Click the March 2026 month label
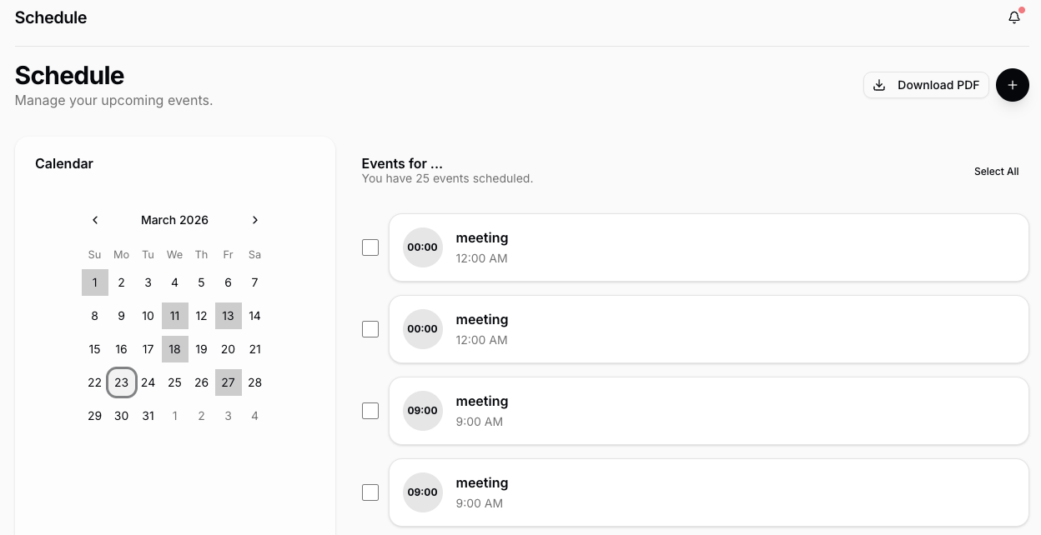This screenshot has height=535, width=1041. 174,220
